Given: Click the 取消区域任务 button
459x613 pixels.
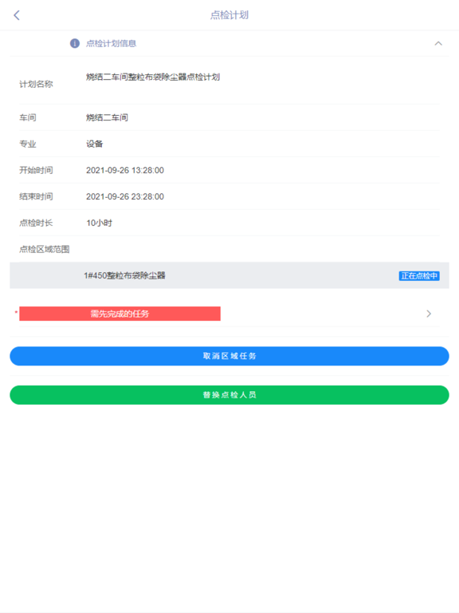Looking at the screenshot, I should pyautogui.click(x=229, y=356).
